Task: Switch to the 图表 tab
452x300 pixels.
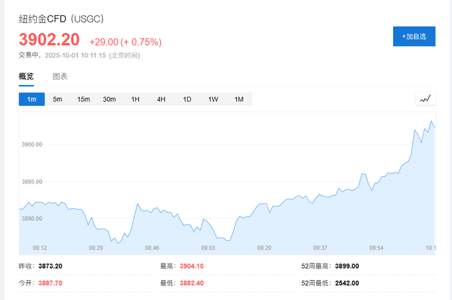Action: coord(60,77)
